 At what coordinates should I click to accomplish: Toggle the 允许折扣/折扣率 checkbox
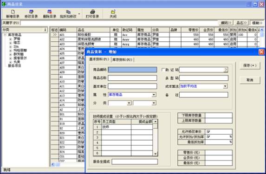coord(208,136)
